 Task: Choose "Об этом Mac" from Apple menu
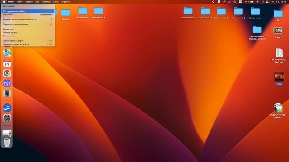click(28, 6)
